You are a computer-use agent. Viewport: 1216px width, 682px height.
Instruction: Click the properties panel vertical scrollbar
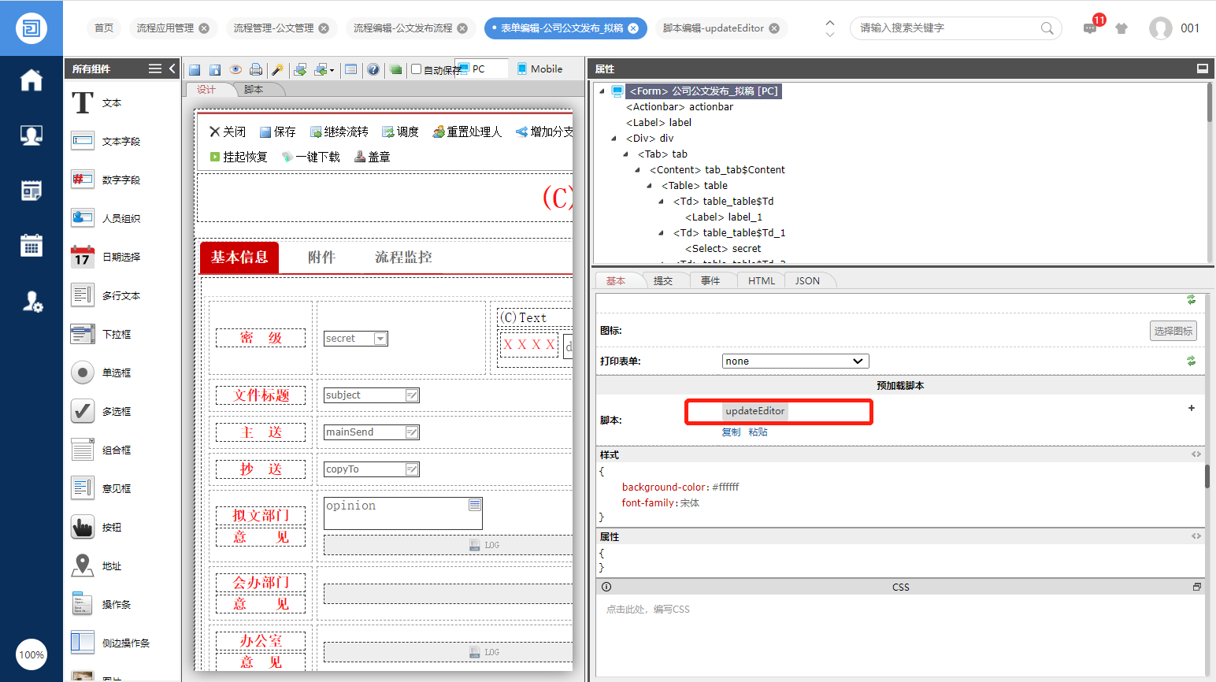point(1207,476)
